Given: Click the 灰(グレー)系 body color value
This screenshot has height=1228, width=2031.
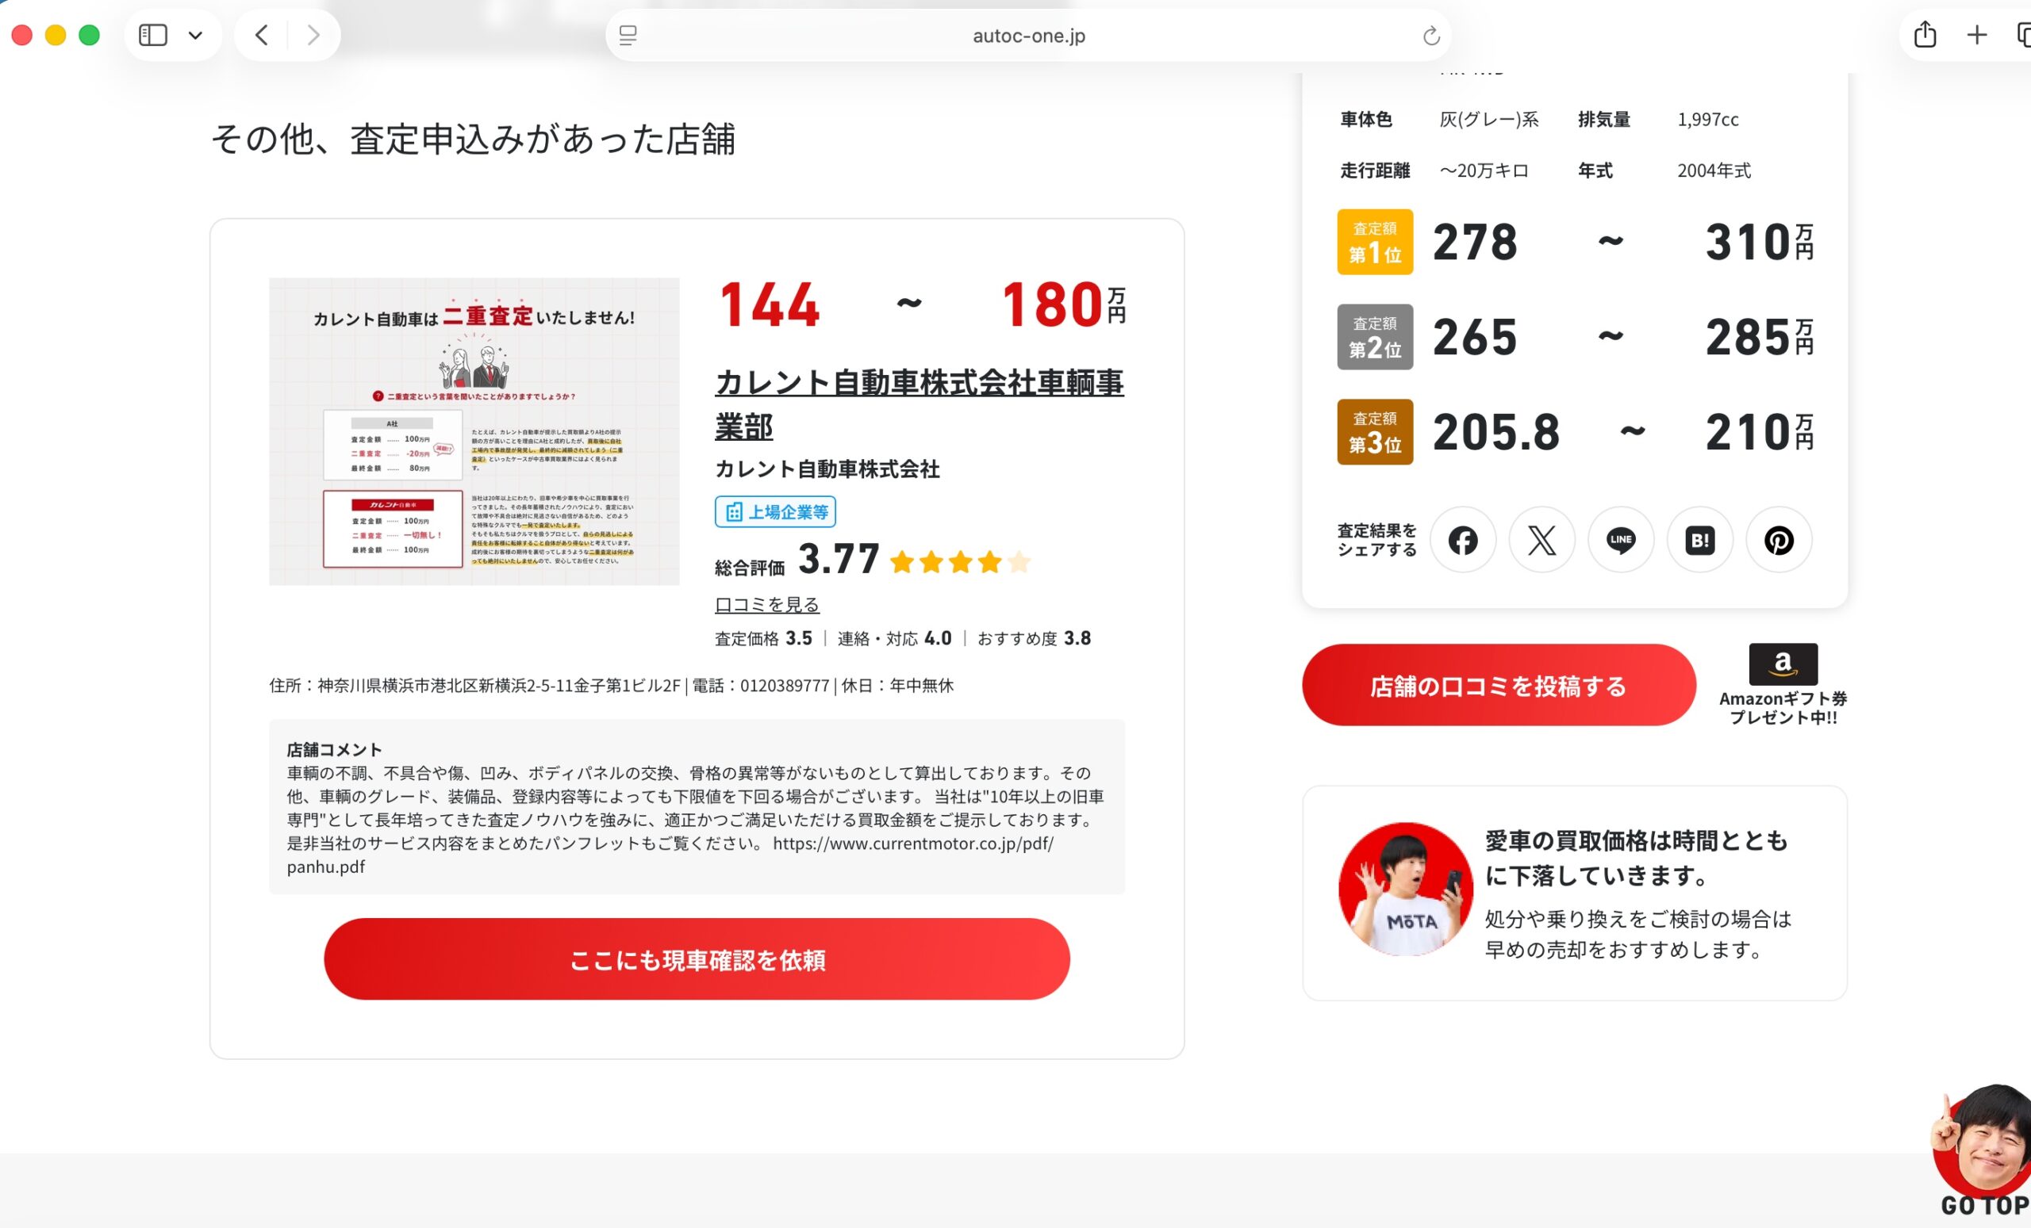Looking at the screenshot, I should coord(1488,120).
